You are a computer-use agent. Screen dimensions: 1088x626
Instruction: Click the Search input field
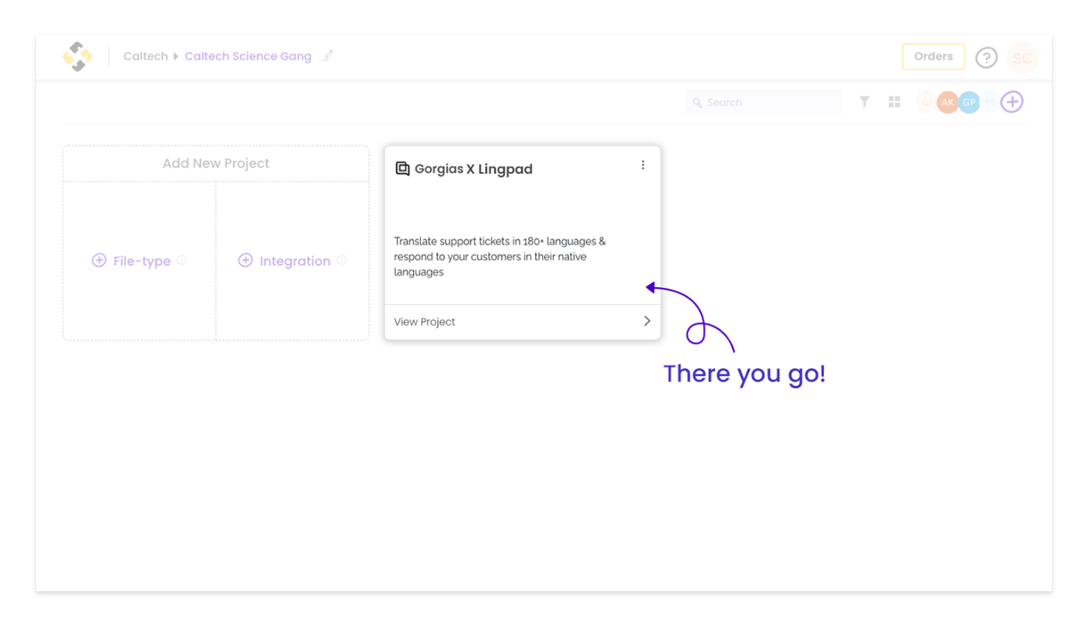764,102
